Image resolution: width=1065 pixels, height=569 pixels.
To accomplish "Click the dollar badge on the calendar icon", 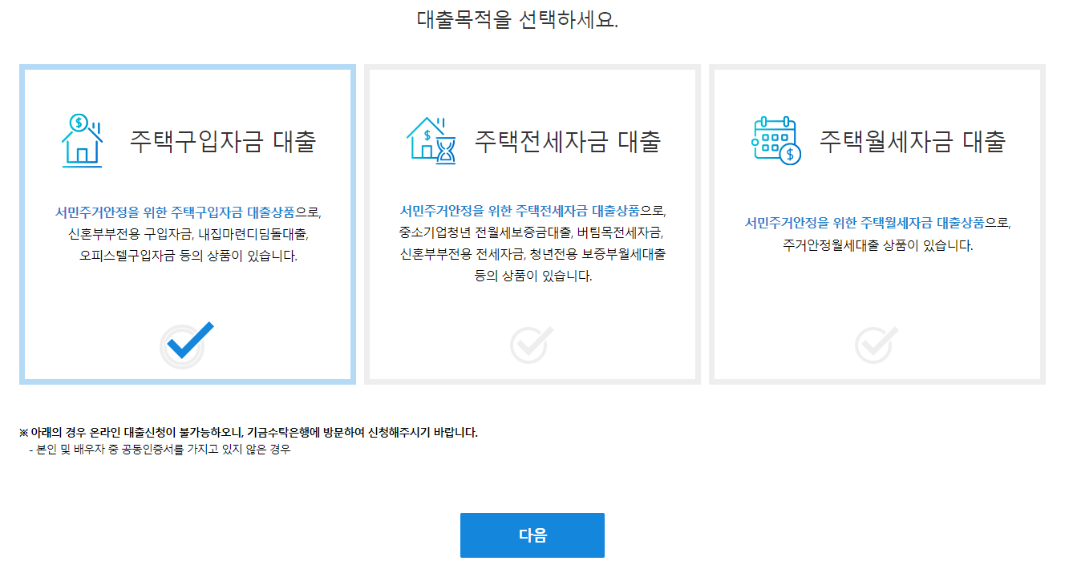I will (x=788, y=152).
